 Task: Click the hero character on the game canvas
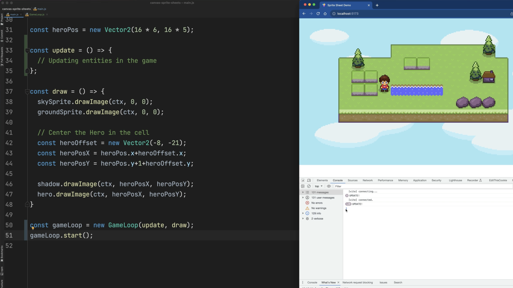(384, 83)
